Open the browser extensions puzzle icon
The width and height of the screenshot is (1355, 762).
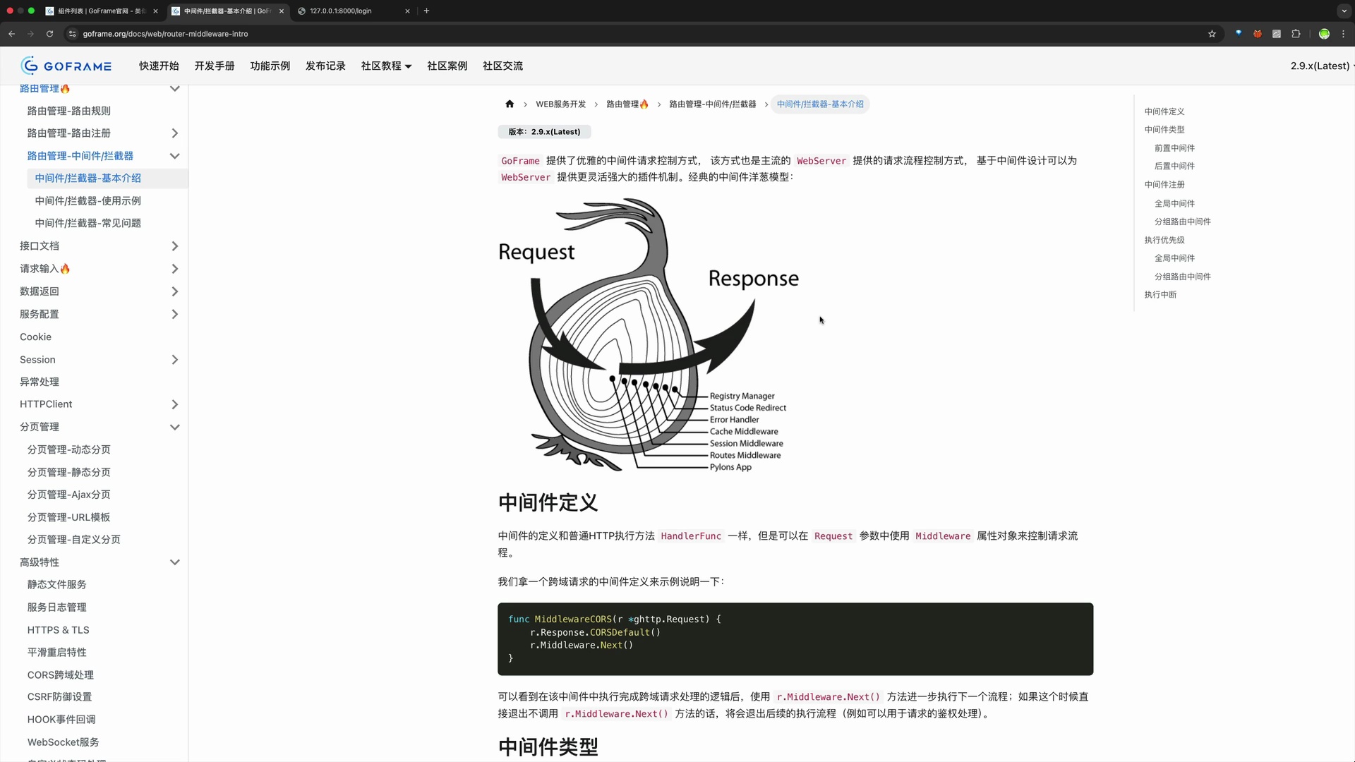pos(1296,34)
